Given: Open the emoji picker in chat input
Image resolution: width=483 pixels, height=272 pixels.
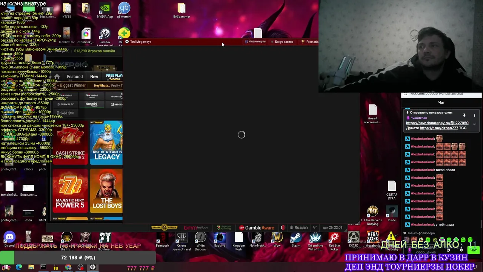Looking at the screenshot, I should [x=448, y=250].
